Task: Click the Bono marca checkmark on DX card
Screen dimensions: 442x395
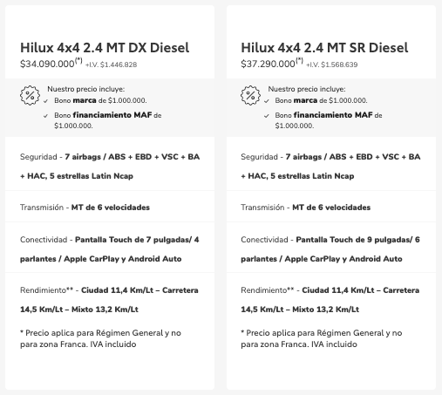Action: tap(45, 101)
